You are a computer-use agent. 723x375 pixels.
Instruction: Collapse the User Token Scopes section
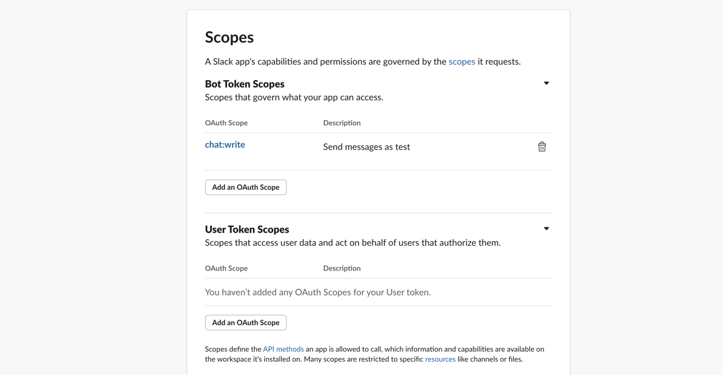546,229
